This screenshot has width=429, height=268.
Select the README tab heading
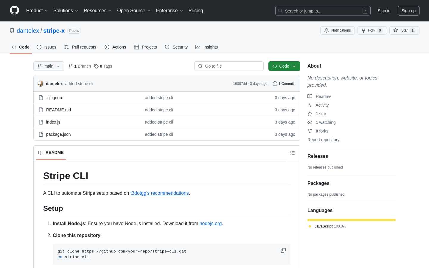(51, 152)
